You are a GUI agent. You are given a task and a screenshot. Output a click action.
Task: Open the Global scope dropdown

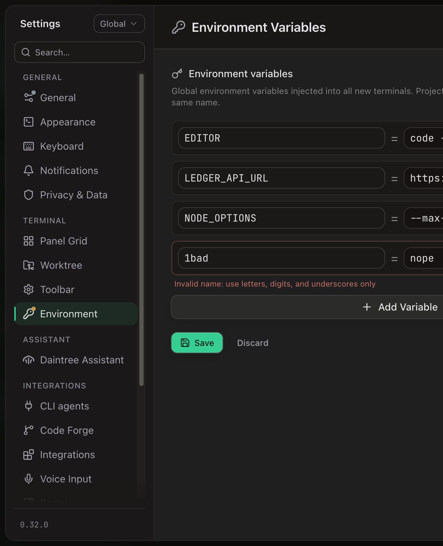click(x=119, y=24)
